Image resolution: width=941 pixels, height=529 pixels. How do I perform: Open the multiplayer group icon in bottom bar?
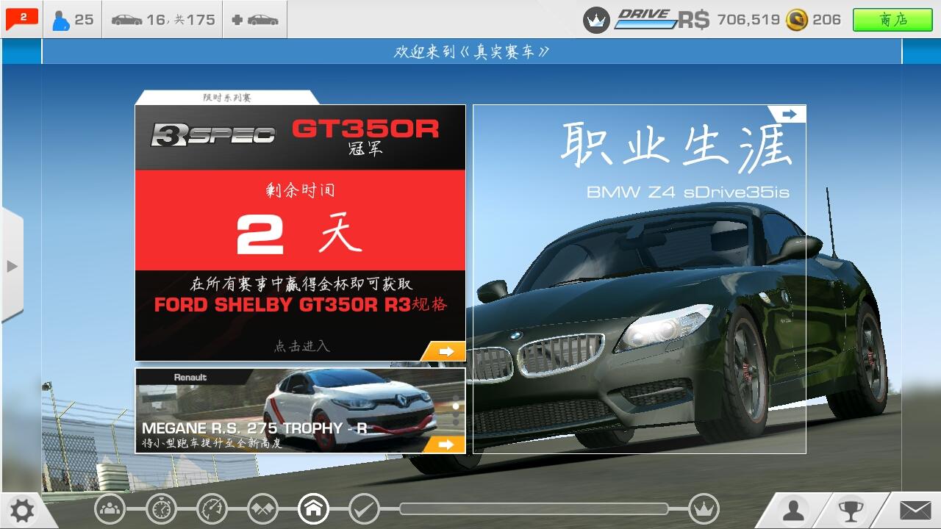click(x=110, y=508)
